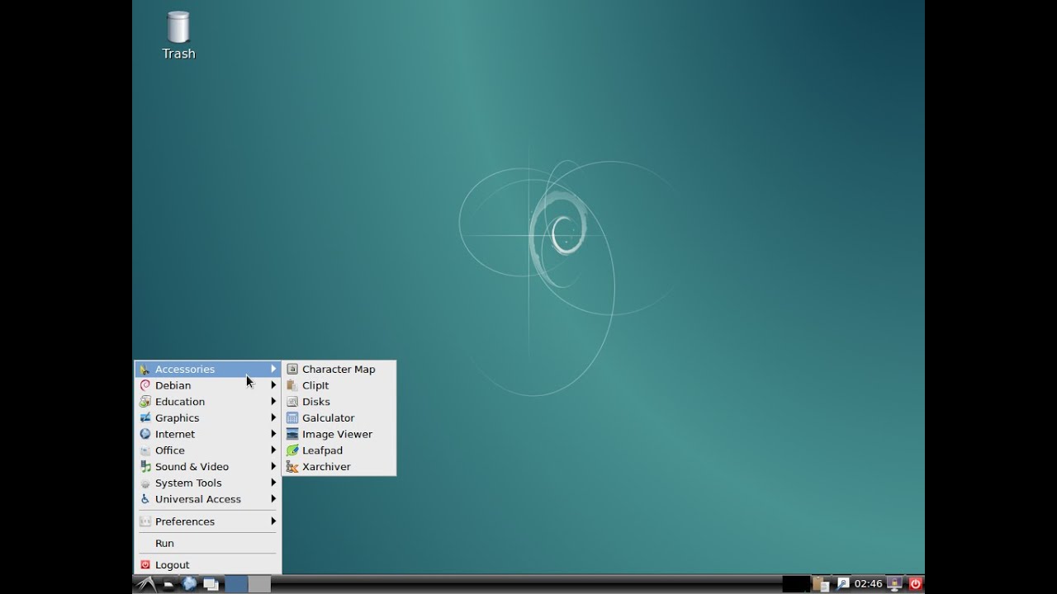
Task: Open Image Viewer from the submenu
Action: (339, 434)
